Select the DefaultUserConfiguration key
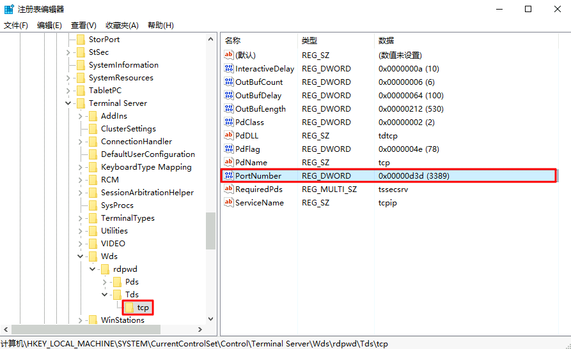This screenshot has height=349, width=571. click(x=148, y=154)
